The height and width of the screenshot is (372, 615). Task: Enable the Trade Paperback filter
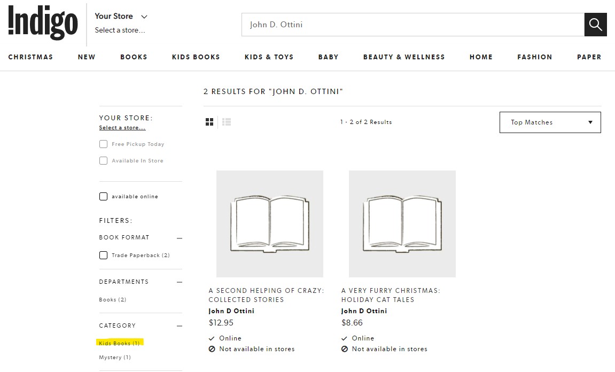(x=103, y=255)
